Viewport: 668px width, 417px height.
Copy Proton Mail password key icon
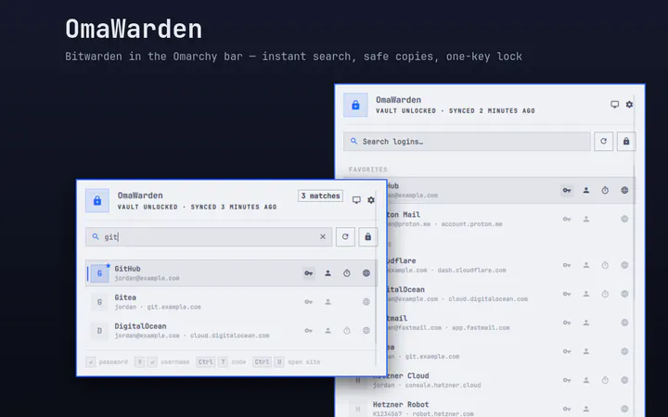pyautogui.click(x=567, y=219)
